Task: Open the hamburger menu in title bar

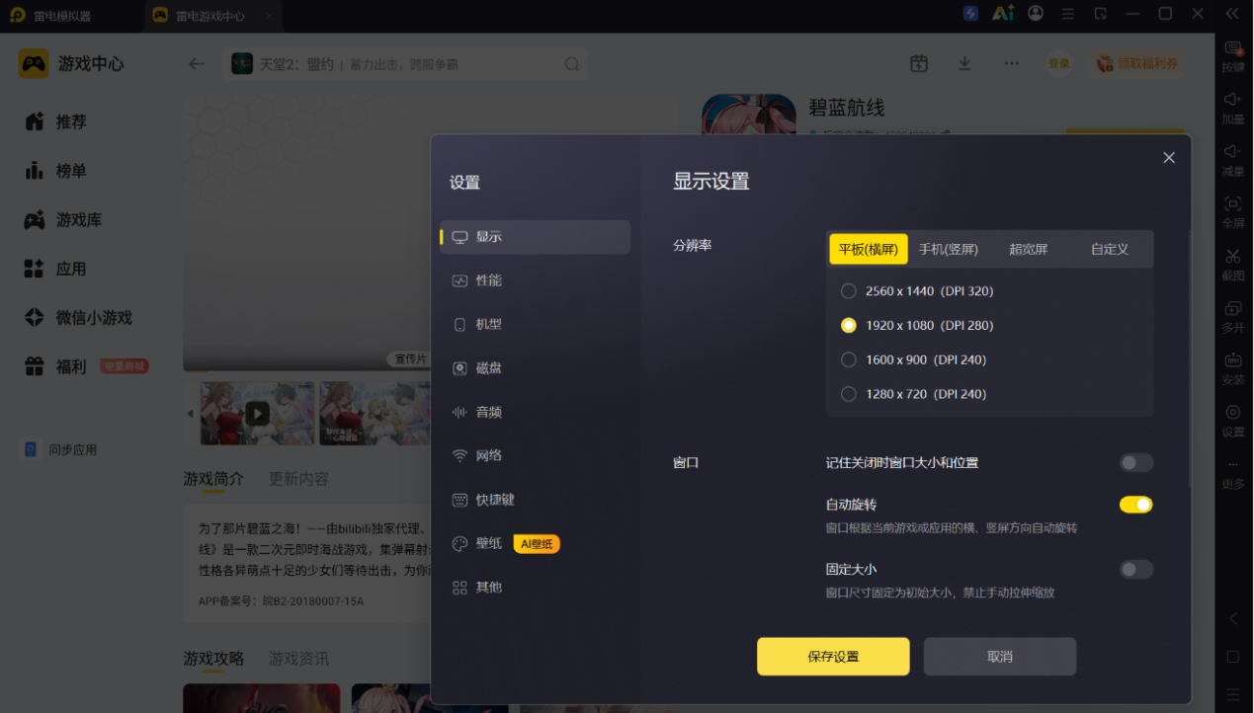Action: 1068,14
